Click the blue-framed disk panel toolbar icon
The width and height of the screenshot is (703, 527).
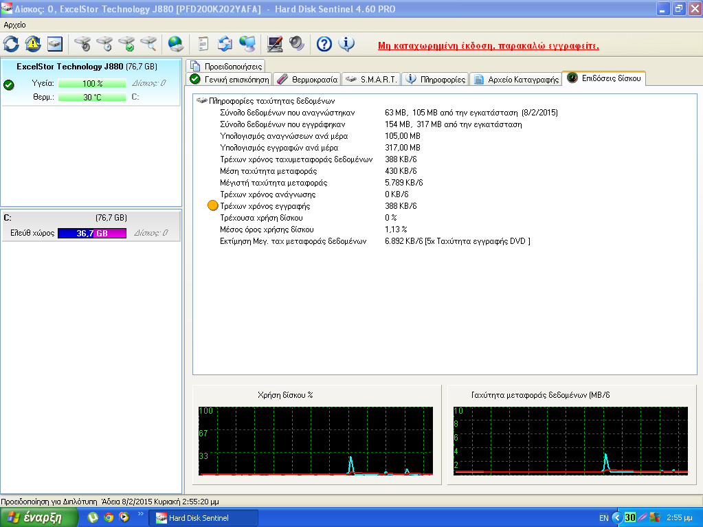pyautogui.click(x=55, y=44)
